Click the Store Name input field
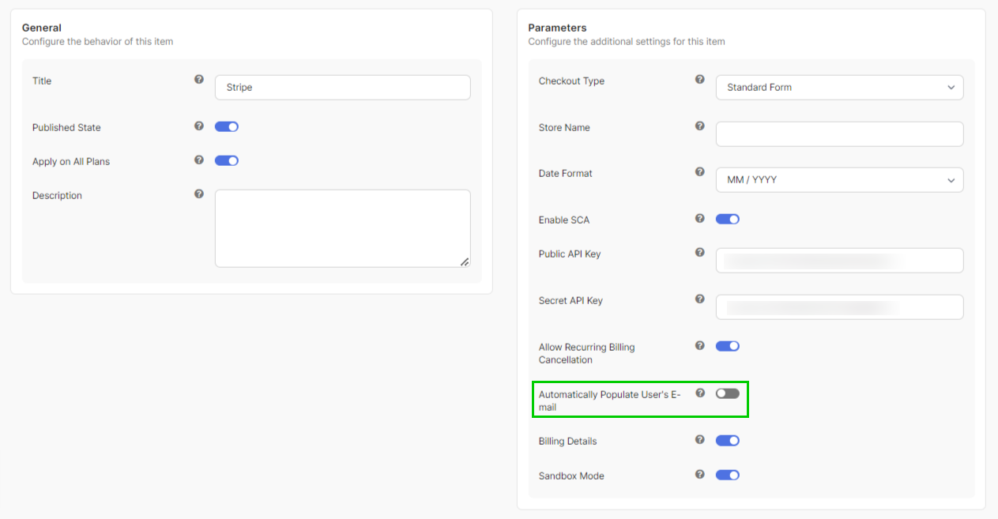Viewport: 998px width, 519px height. pos(839,134)
